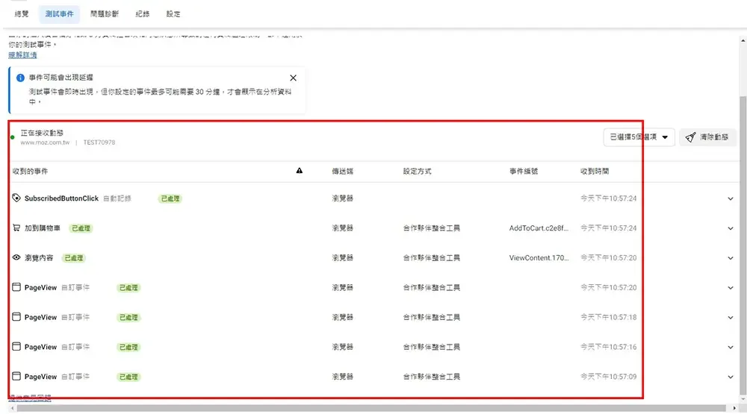Expand PageView row received at 10:57:16
This screenshot has width=747, height=414.
coord(731,348)
